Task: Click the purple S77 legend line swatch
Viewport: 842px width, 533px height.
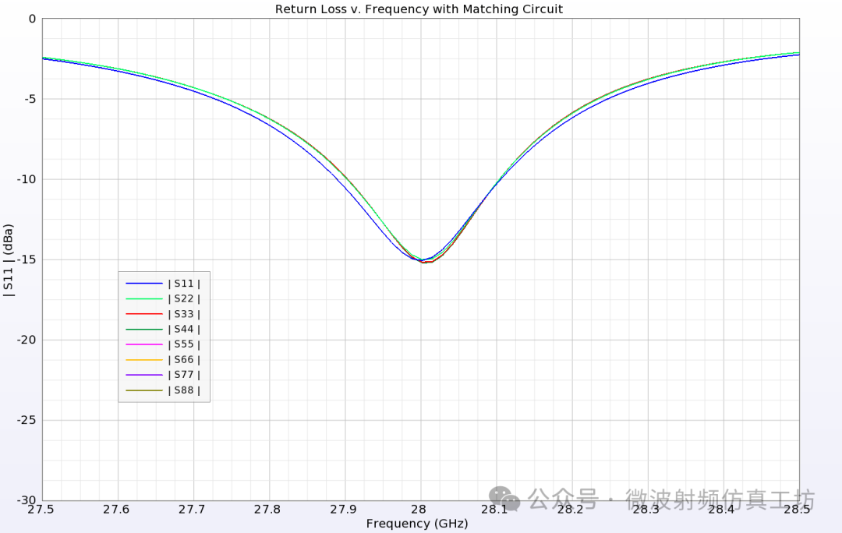Action: 144,375
